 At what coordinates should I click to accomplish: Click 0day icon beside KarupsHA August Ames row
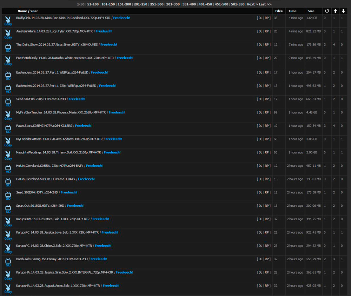click(x=8, y=289)
